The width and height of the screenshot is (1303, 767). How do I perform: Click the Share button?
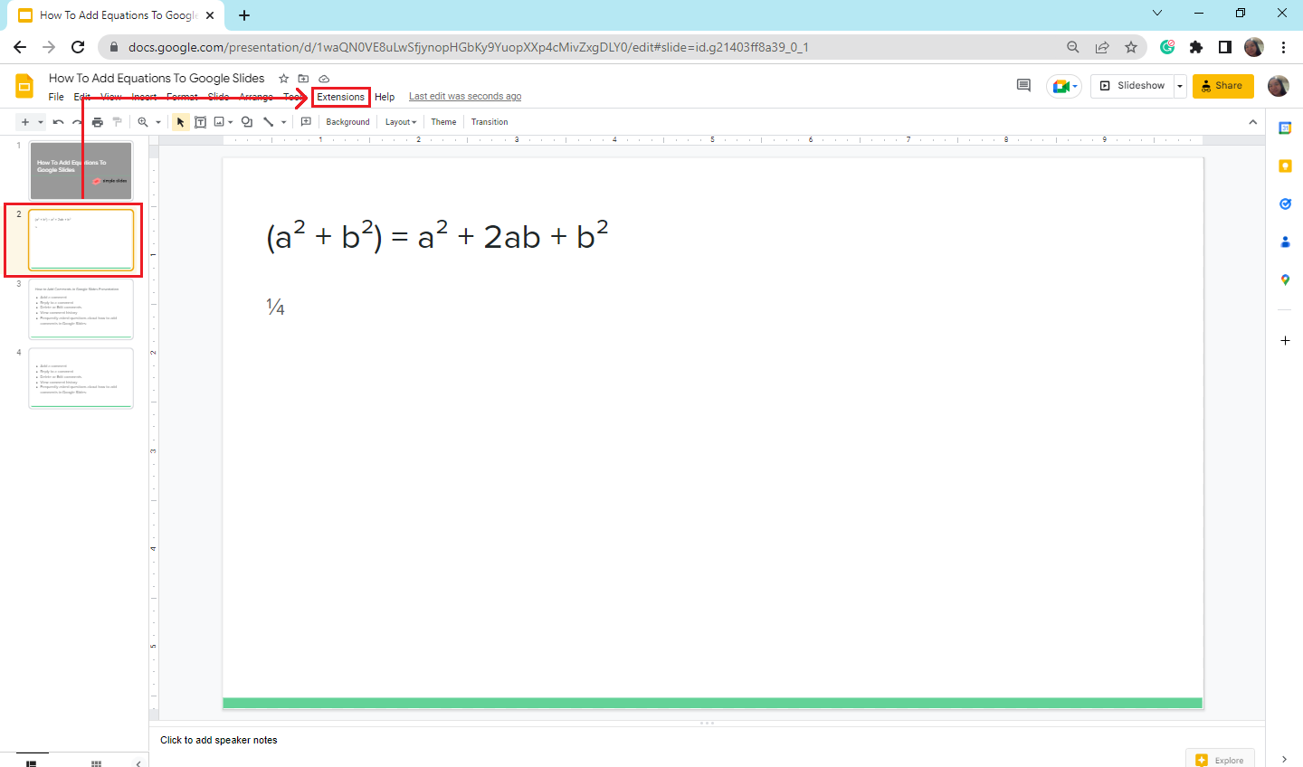(x=1222, y=85)
